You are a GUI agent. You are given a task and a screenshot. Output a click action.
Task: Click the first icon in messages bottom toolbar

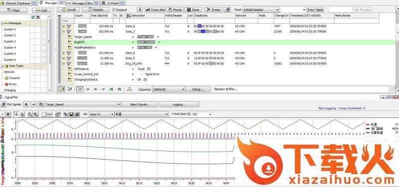[x=61, y=90]
